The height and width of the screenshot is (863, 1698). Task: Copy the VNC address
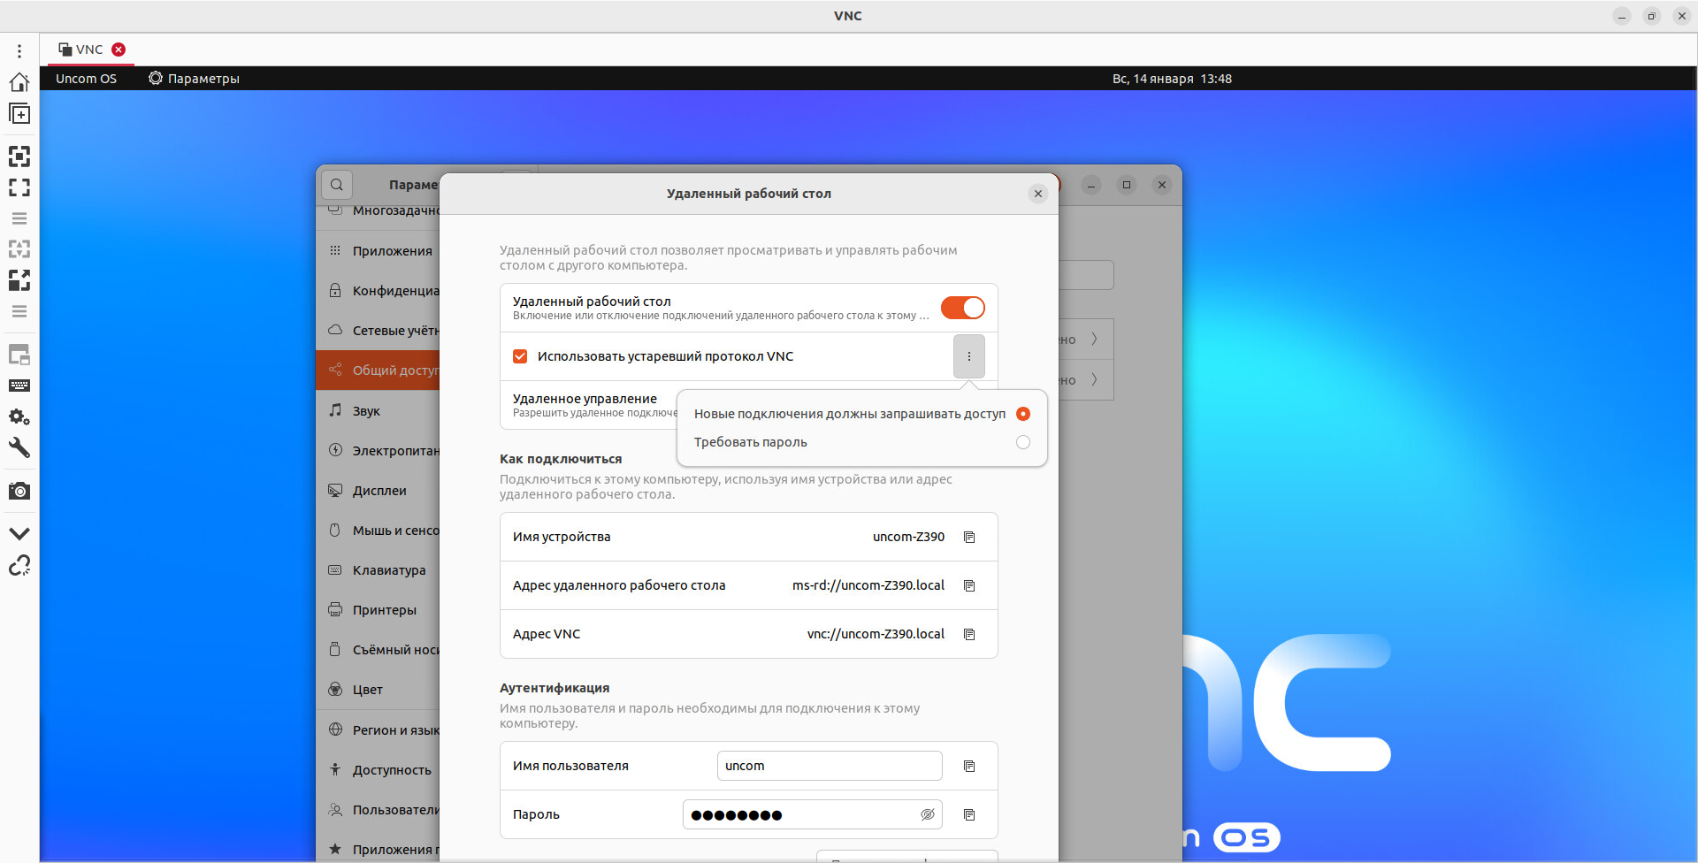pos(969,634)
